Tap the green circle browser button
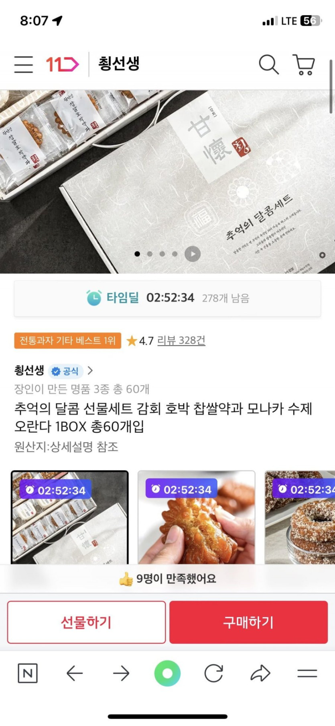335x726 pixels. pyautogui.click(x=167, y=673)
